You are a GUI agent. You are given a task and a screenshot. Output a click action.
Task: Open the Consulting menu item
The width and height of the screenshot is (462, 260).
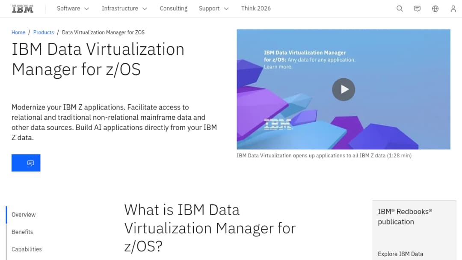click(174, 9)
